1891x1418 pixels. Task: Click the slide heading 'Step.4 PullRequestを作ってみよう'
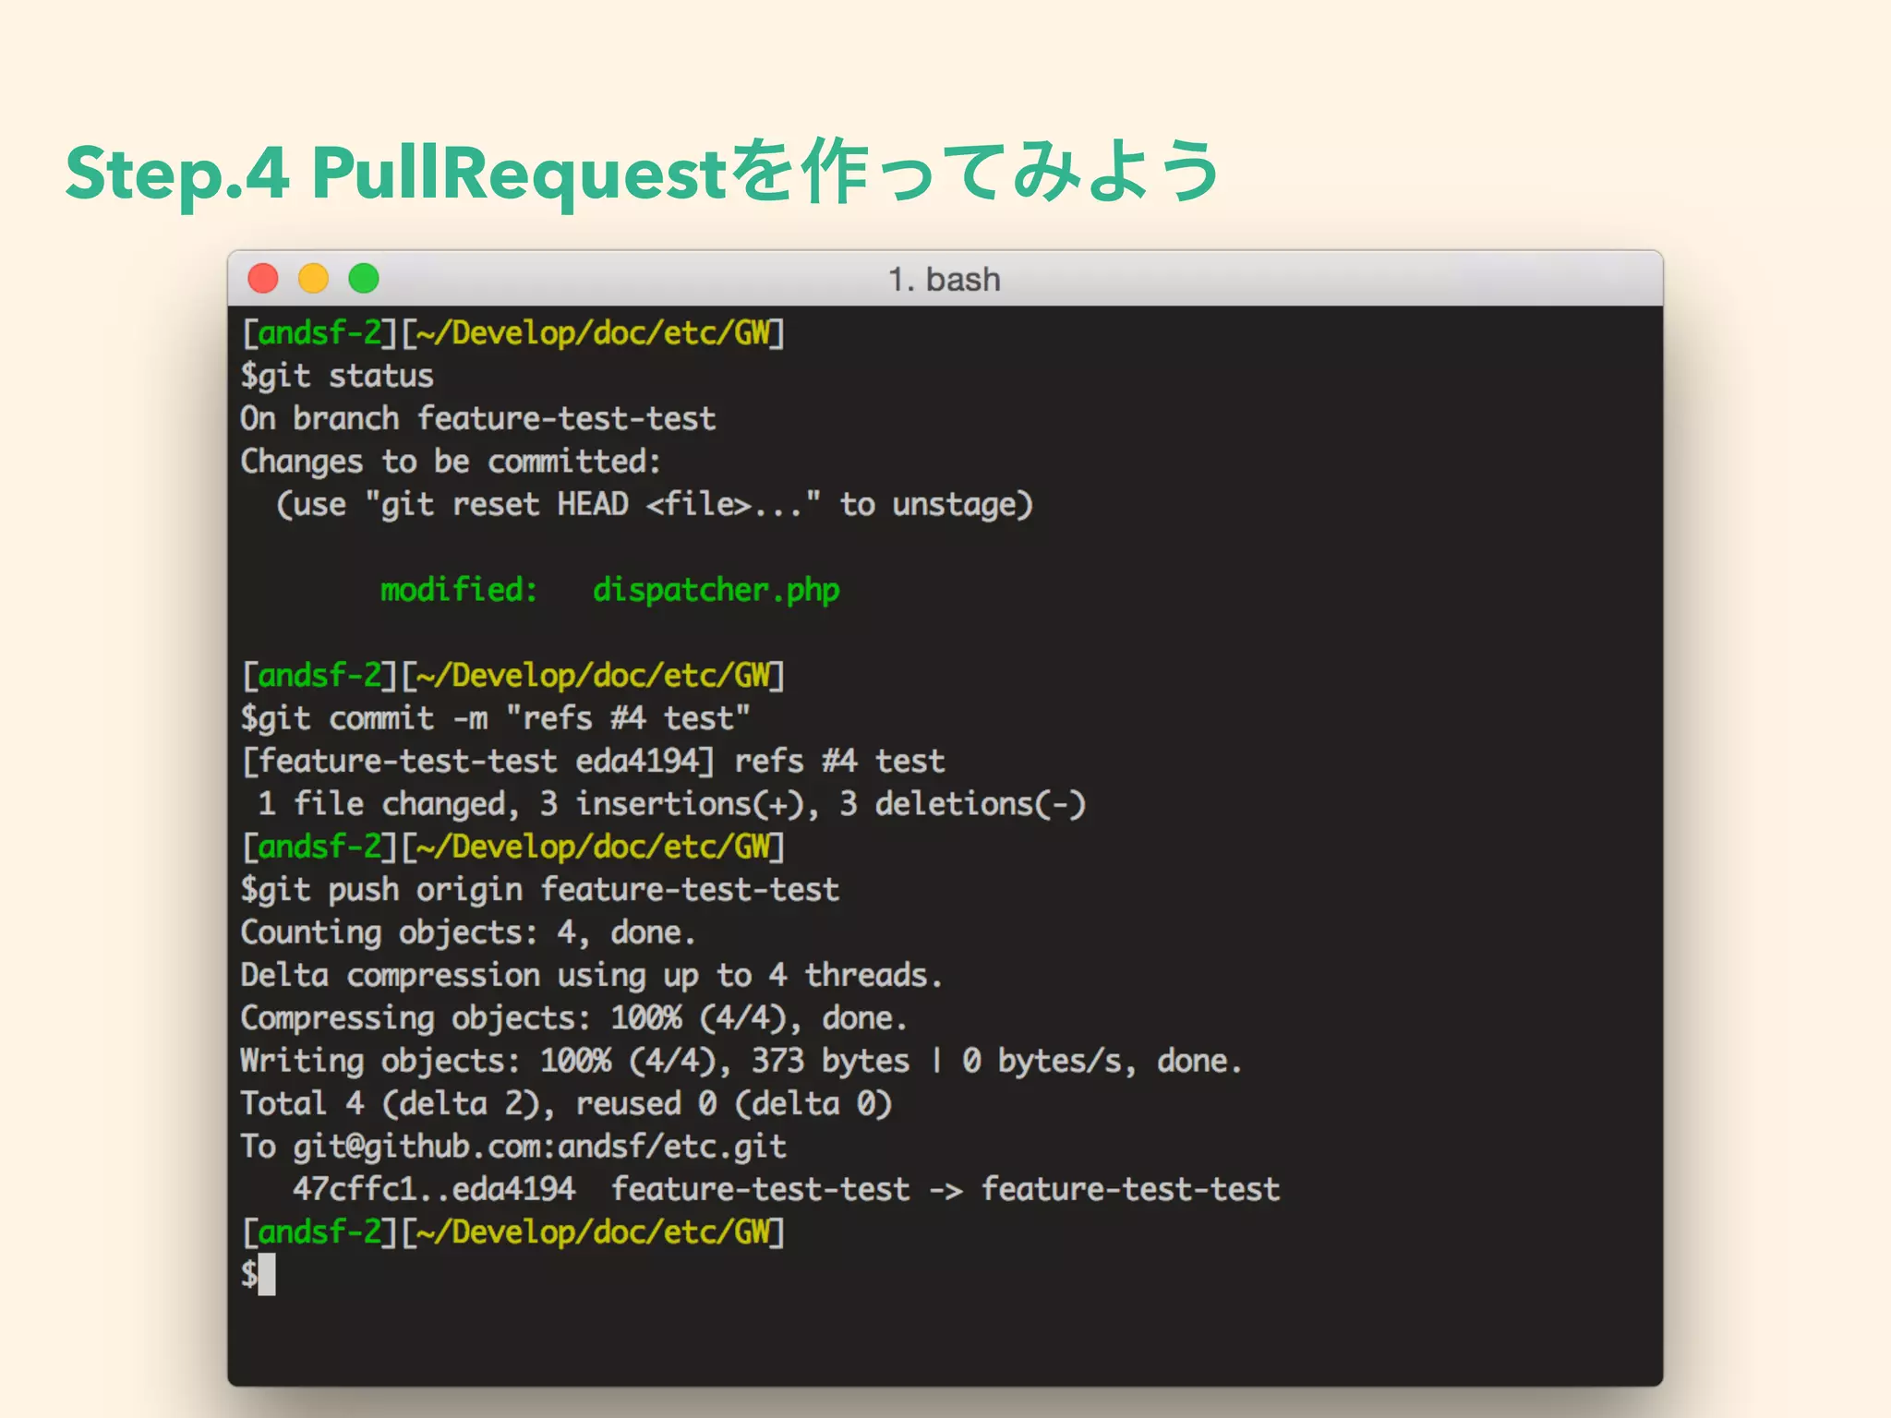pyautogui.click(x=643, y=173)
